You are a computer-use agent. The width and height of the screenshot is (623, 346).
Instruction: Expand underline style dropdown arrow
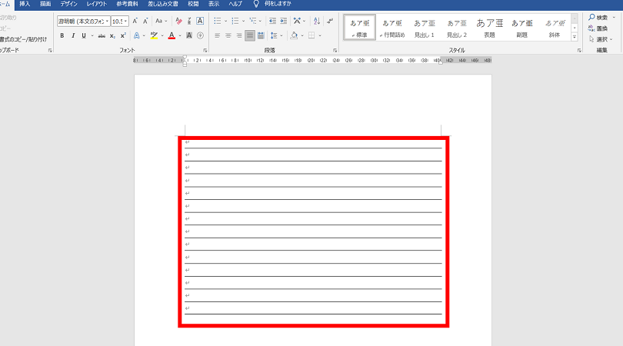92,35
